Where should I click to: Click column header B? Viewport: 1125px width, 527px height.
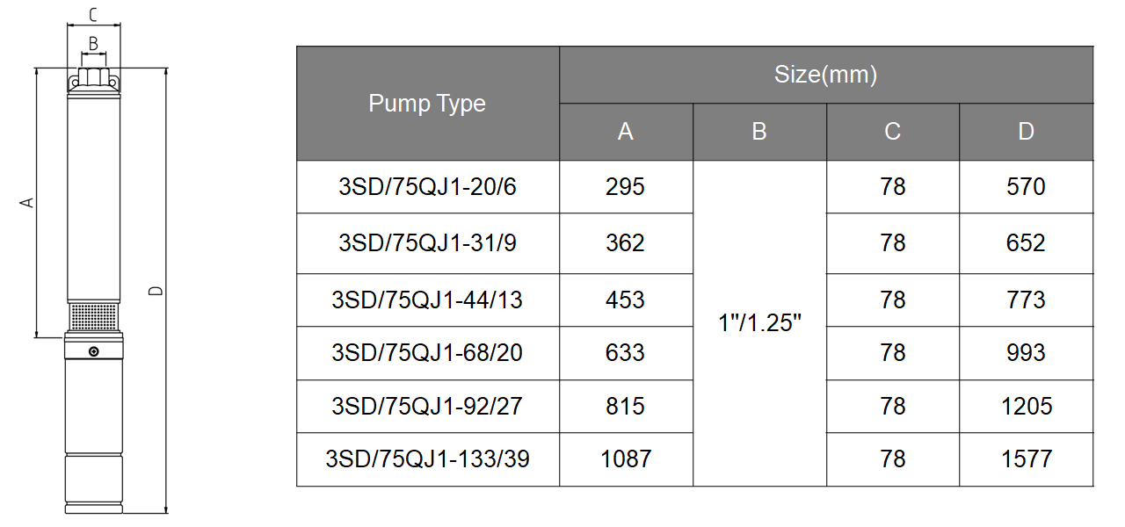pos(759,133)
